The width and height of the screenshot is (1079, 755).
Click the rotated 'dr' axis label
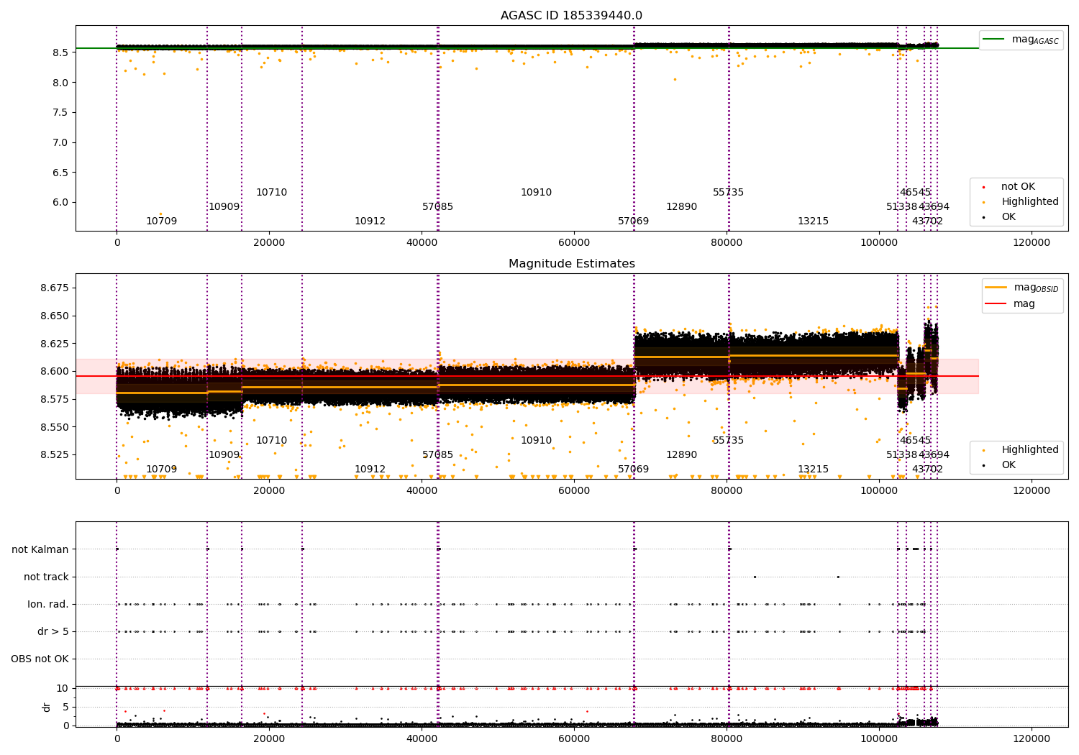pyautogui.click(x=47, y=707)
